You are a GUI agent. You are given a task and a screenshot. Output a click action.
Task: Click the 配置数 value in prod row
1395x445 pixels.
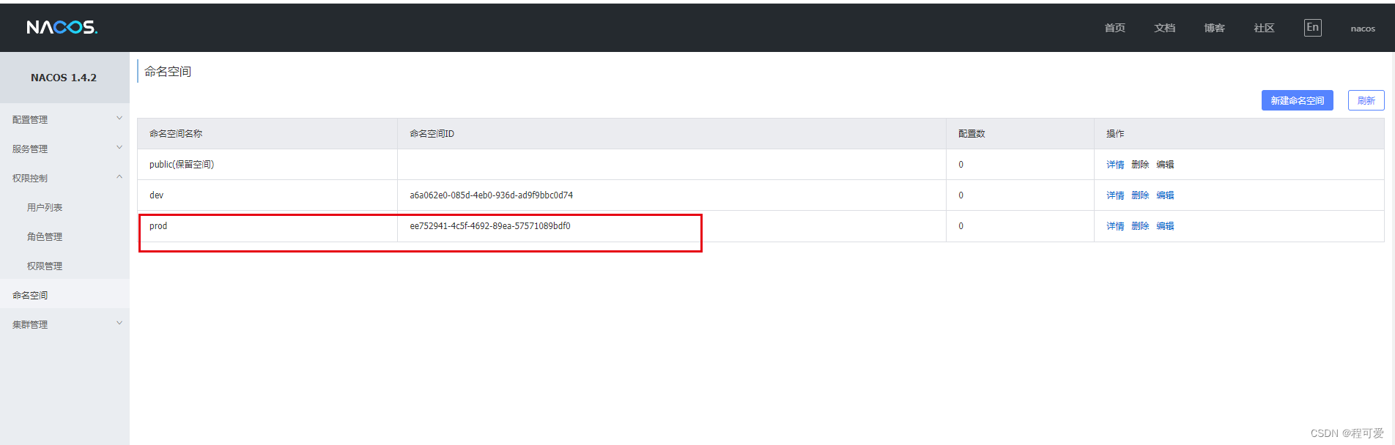[961, 226]
